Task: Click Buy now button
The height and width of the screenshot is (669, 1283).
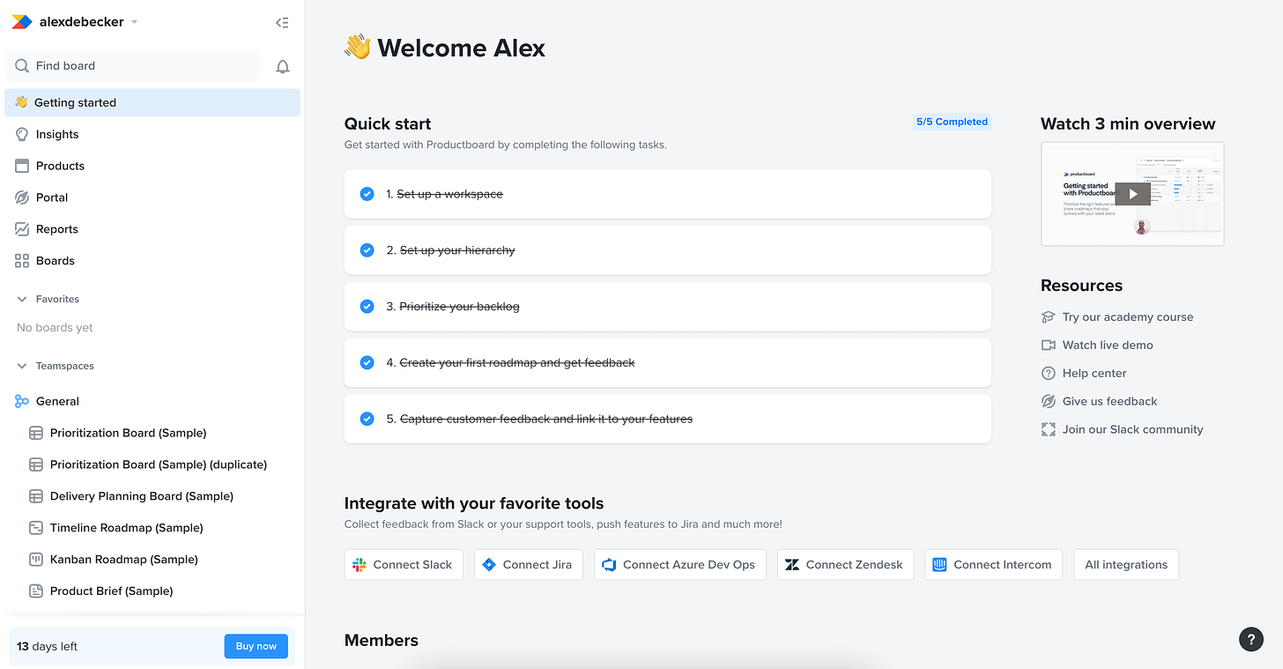Action: click(x=256, y=646)
